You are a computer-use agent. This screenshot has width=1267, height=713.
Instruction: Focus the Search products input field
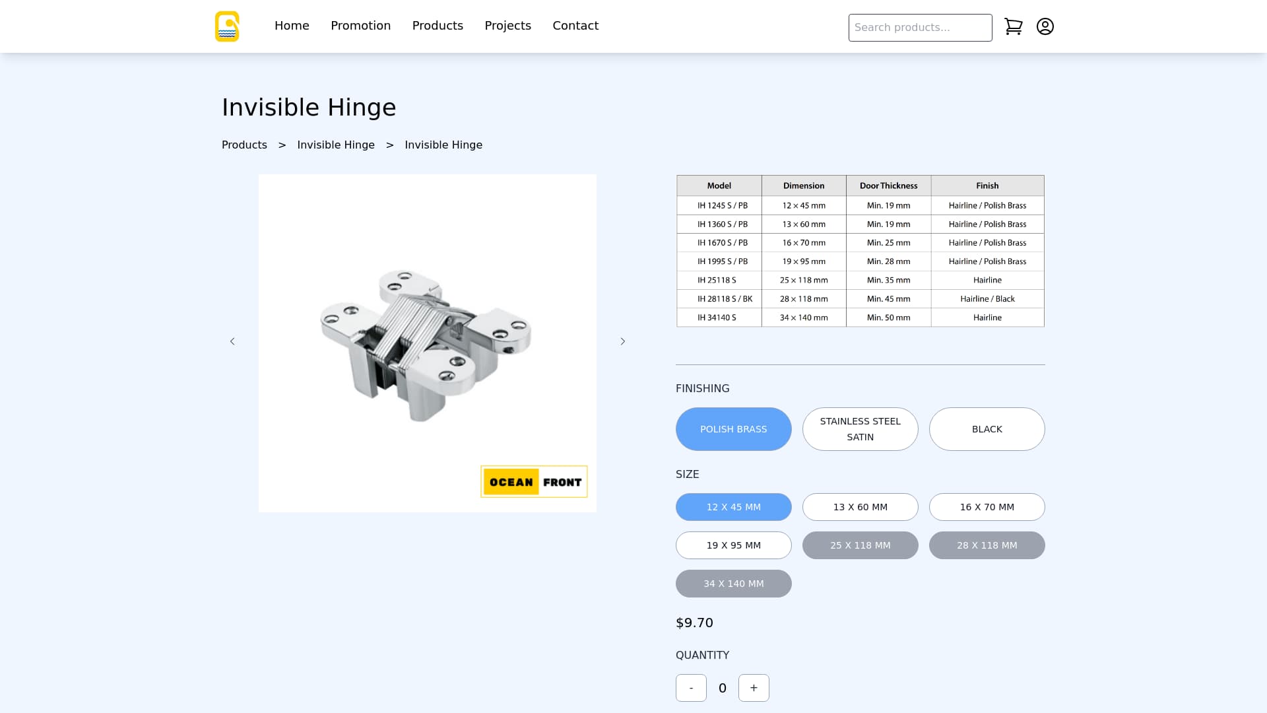pos(920,28)
